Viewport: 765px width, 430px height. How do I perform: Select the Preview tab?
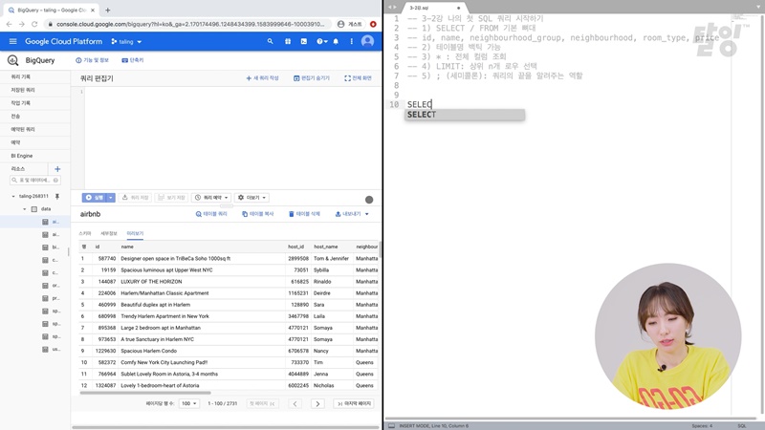click(135, 233)
